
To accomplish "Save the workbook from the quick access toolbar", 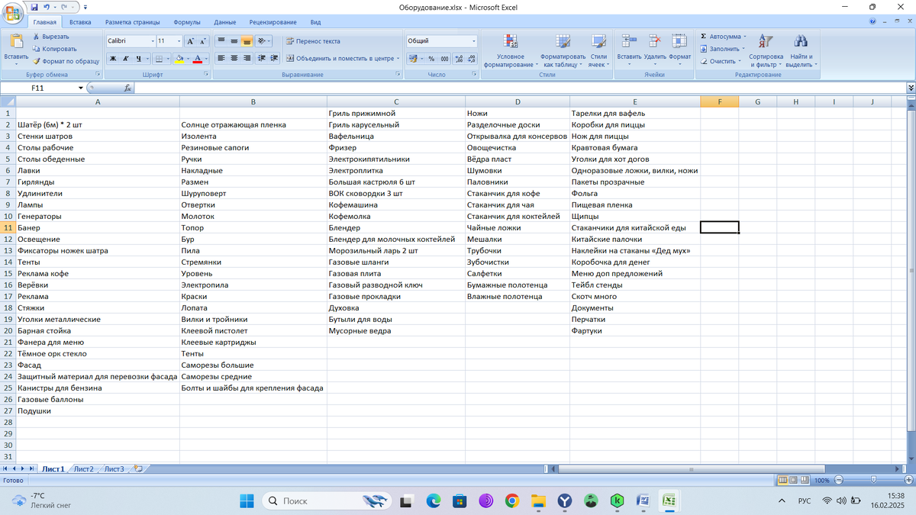I will click(x=36, y=6).
